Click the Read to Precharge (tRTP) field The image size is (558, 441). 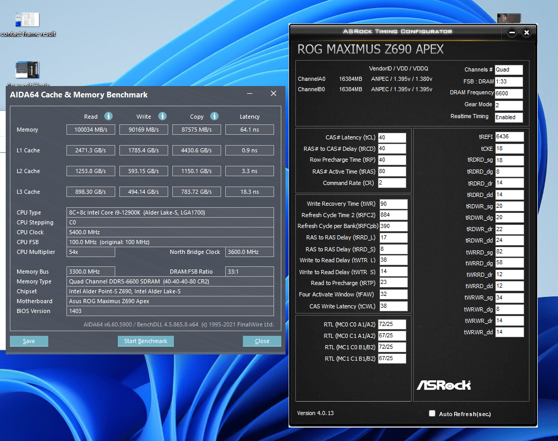pyautogui.click(x=393, y=283)
